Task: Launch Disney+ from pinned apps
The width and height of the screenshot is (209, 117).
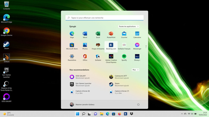Action: [137, 58]
